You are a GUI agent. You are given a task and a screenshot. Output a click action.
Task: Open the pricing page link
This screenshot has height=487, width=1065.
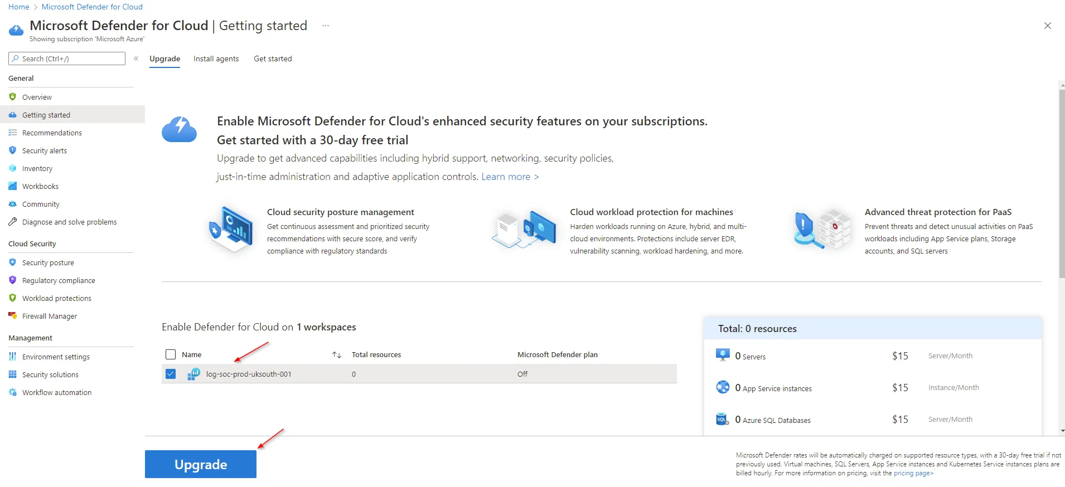913,473
